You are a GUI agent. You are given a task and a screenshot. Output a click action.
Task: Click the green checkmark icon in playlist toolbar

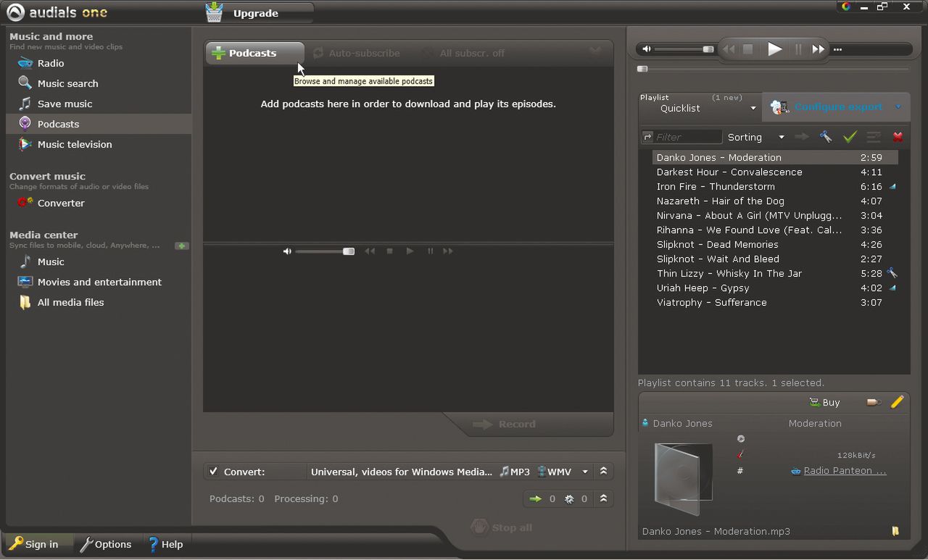(850, 137)
